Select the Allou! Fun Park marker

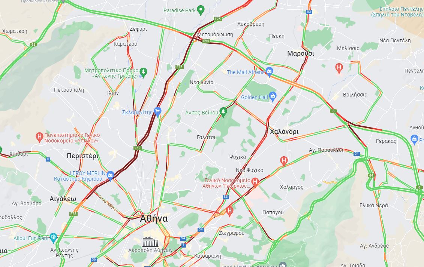coord(53,237)
